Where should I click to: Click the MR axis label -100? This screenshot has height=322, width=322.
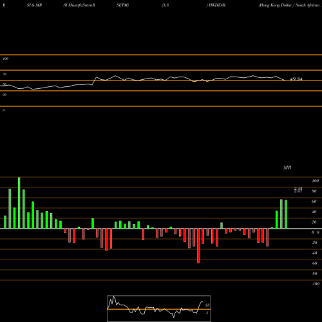click(316, 284)
